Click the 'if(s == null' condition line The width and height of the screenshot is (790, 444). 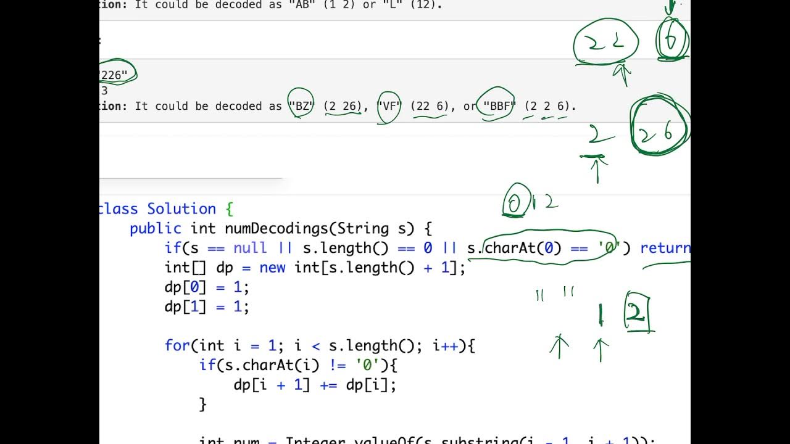coord(427,248)
